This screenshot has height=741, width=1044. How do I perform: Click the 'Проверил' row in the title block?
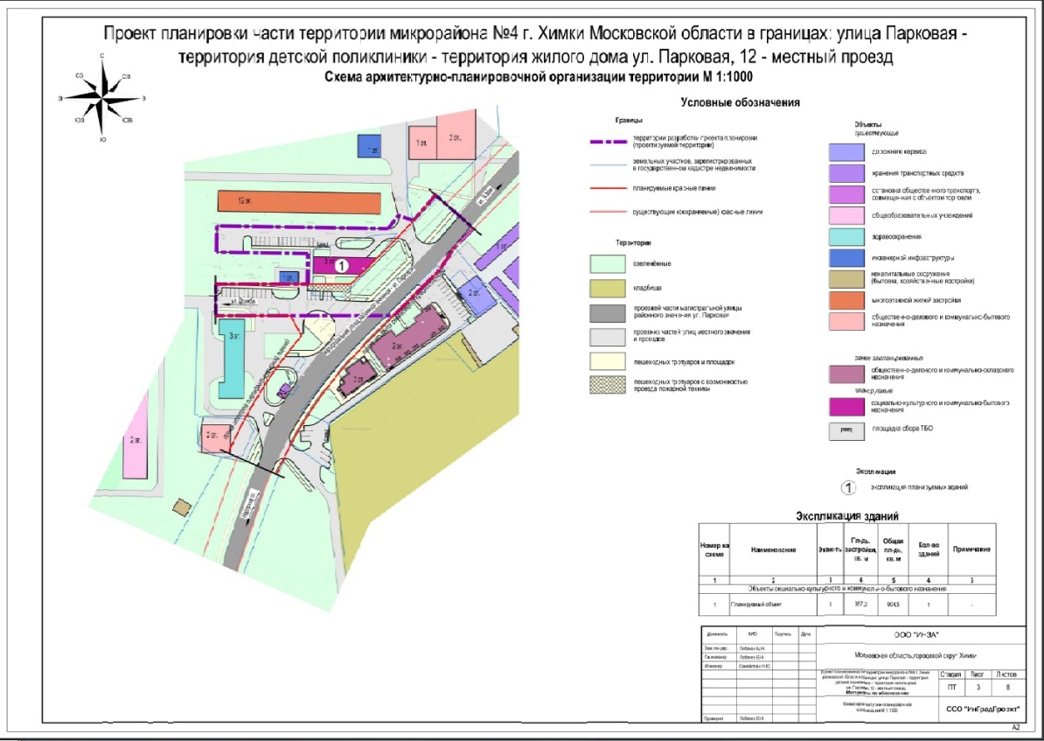pos(758,718)
